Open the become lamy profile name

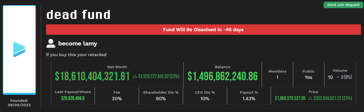(78, 44)
